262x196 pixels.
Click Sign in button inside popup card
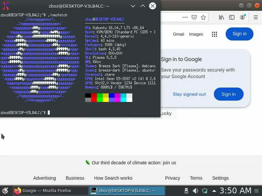tap(229, 94)
